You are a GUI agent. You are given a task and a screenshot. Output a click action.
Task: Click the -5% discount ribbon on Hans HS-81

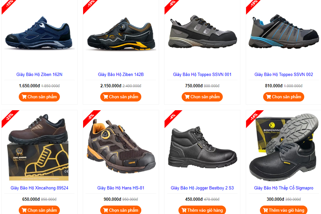point(91,118)
